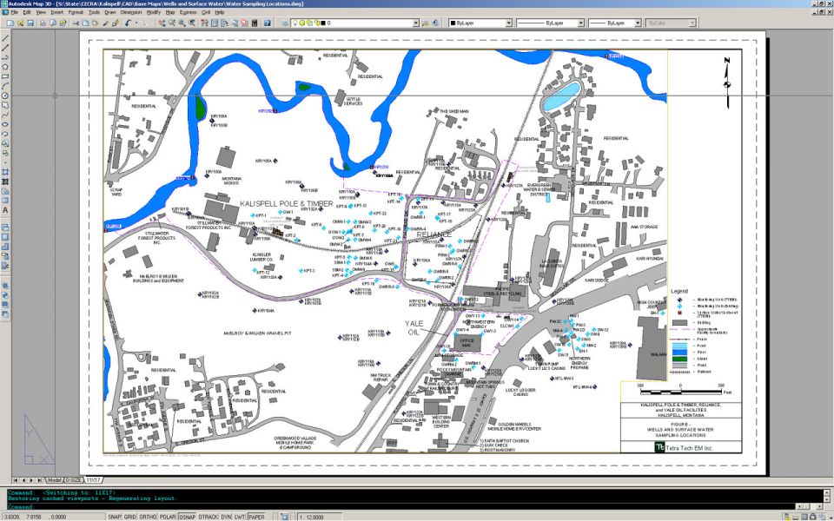Viewport: 834px width, 521px height.
Task: Open the View menu
Action: 41,11
